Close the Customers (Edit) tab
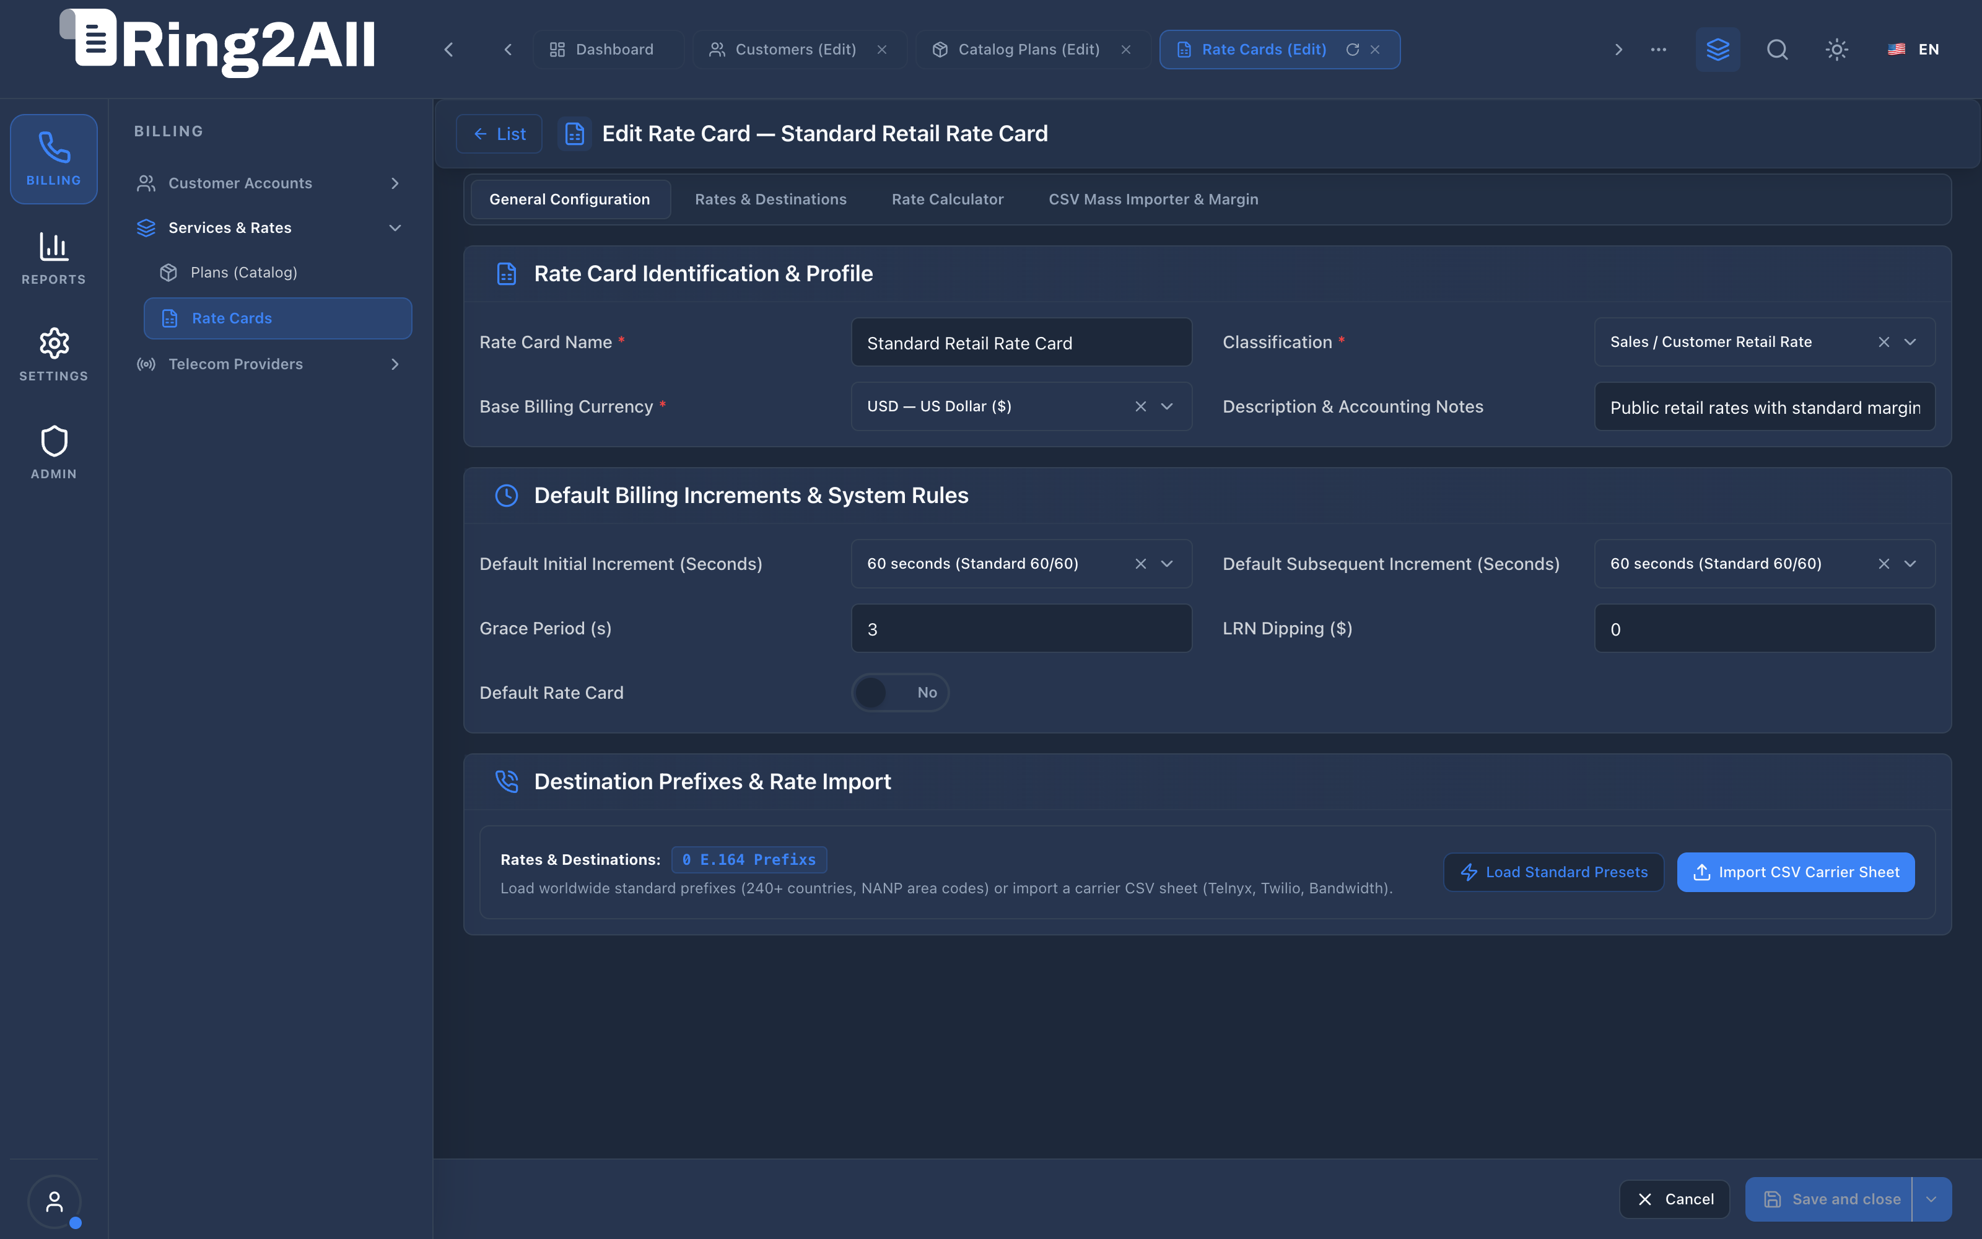Viewport: 1982px width, 1239px height. pyautogui.click(x=882, y=49)
